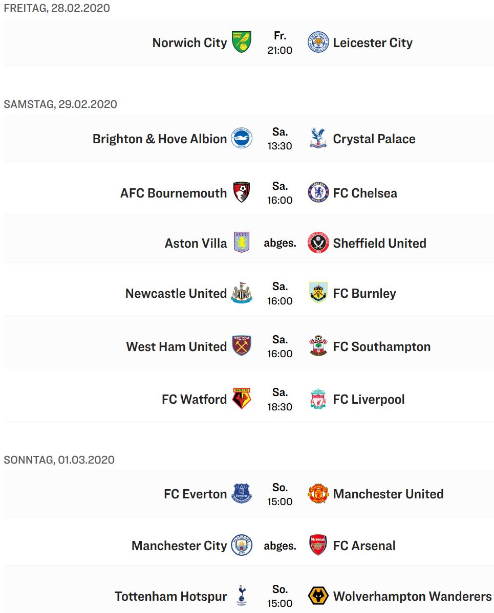Viewport: 494px width, 613px height.
Task: Click the Newcastle United crest
Action: [241, 293]
